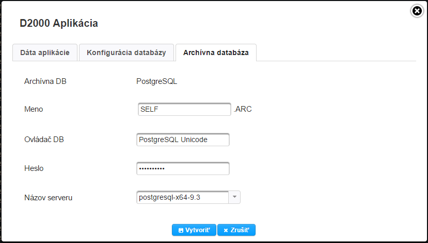Click the PostgreSQL archive DB value
Viewport: 428px width, 243px height.
(156, 81)
